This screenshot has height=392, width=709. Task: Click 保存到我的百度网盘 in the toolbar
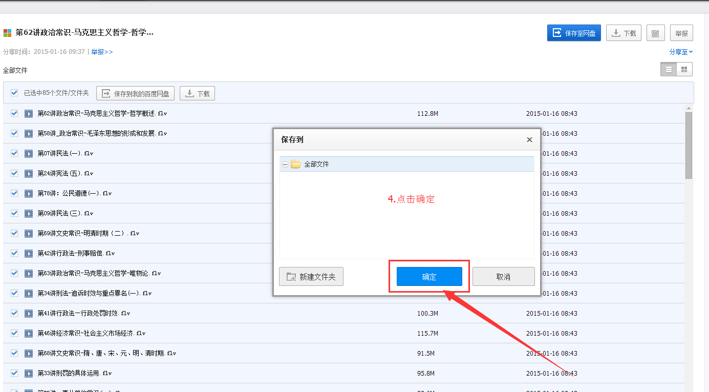point(136,93)
